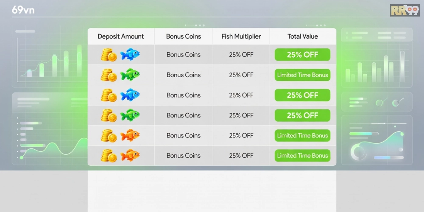This screenshot has height=212, width=424.
Task: Select the Deposit Amount column header
Action: click(x=121, y=36)
